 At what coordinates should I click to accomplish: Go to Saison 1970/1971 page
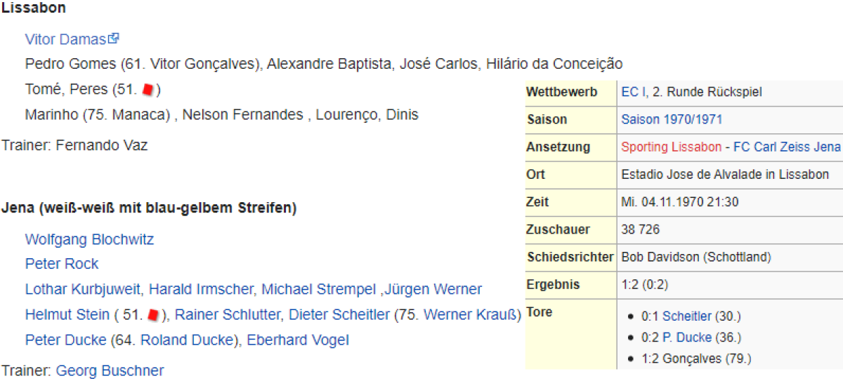(x=672, y=119)
